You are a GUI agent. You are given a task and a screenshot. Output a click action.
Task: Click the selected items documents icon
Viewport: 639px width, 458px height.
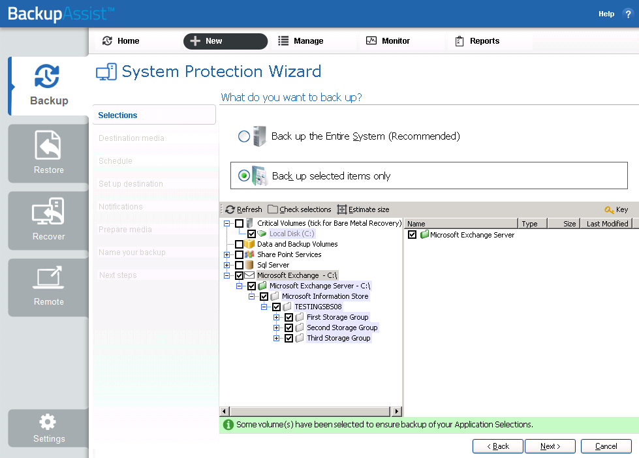pyautogui.click(x=260, y=176)
